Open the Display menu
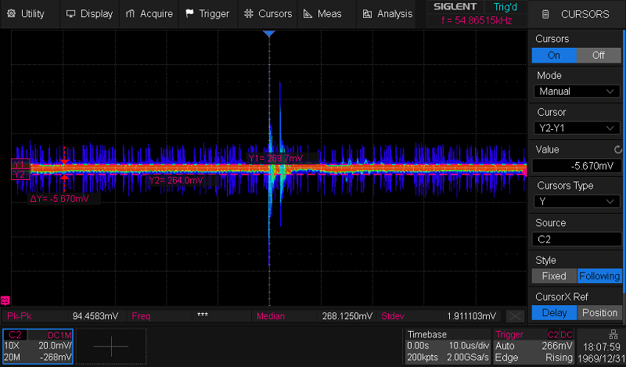Viewport: 626px width, 367px height. tap(90, 14)
